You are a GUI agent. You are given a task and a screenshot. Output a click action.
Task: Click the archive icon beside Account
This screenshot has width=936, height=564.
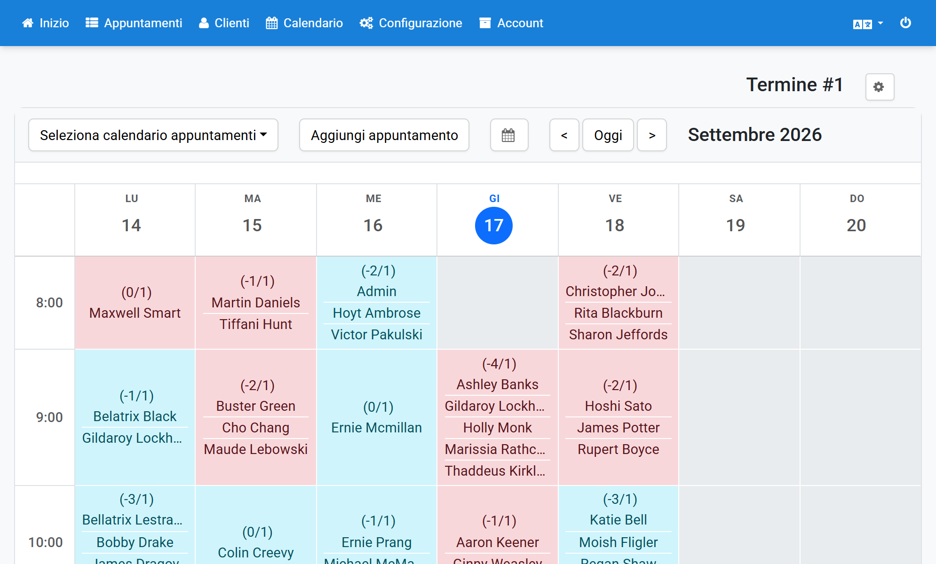(485, 23)
